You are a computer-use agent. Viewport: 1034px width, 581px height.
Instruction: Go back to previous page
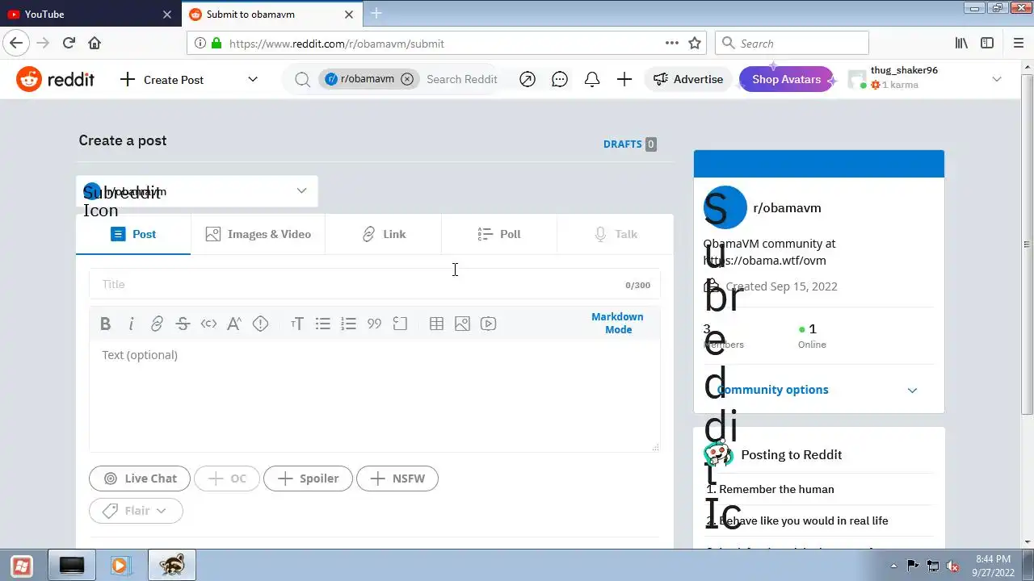pyautogui.click(x=16, y=44)
